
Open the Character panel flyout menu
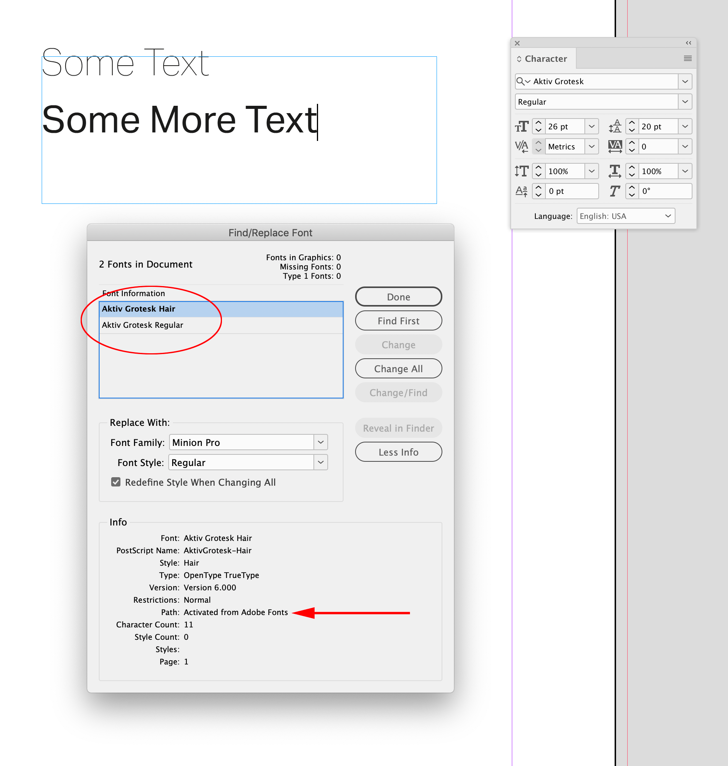pyautogui.click(x=687, y=58)
